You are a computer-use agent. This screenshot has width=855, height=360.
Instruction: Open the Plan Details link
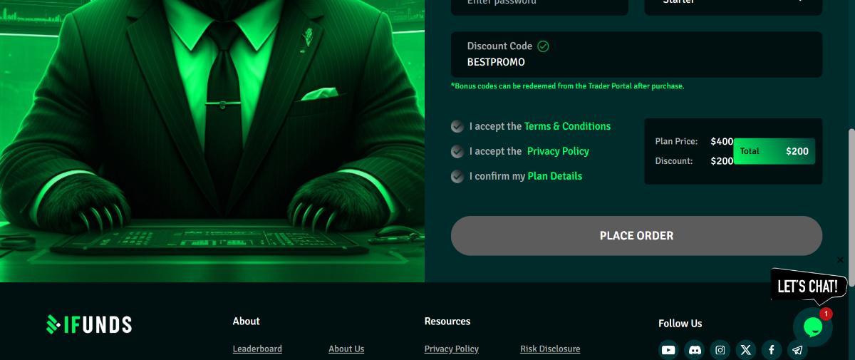tap(554, 176)
